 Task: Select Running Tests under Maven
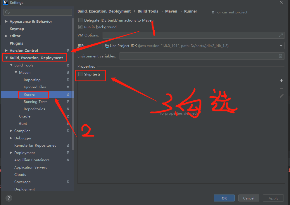coord(35,102)
